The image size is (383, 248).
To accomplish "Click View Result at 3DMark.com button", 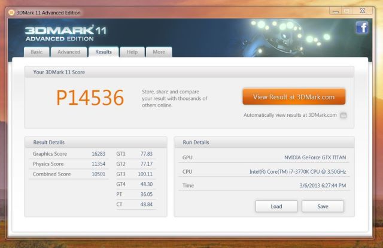I will [x=294, y=97].
